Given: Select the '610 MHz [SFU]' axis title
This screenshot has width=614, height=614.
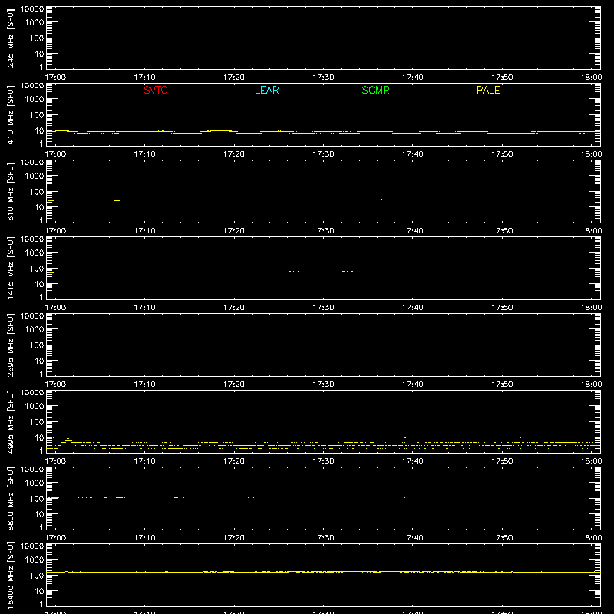Looking at the screenshot, I should coord(11,191).
